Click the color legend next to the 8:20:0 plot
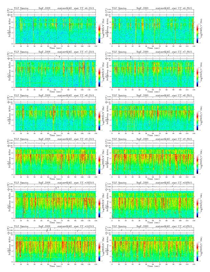Screen dimensions: 210x272 (99, 121)
